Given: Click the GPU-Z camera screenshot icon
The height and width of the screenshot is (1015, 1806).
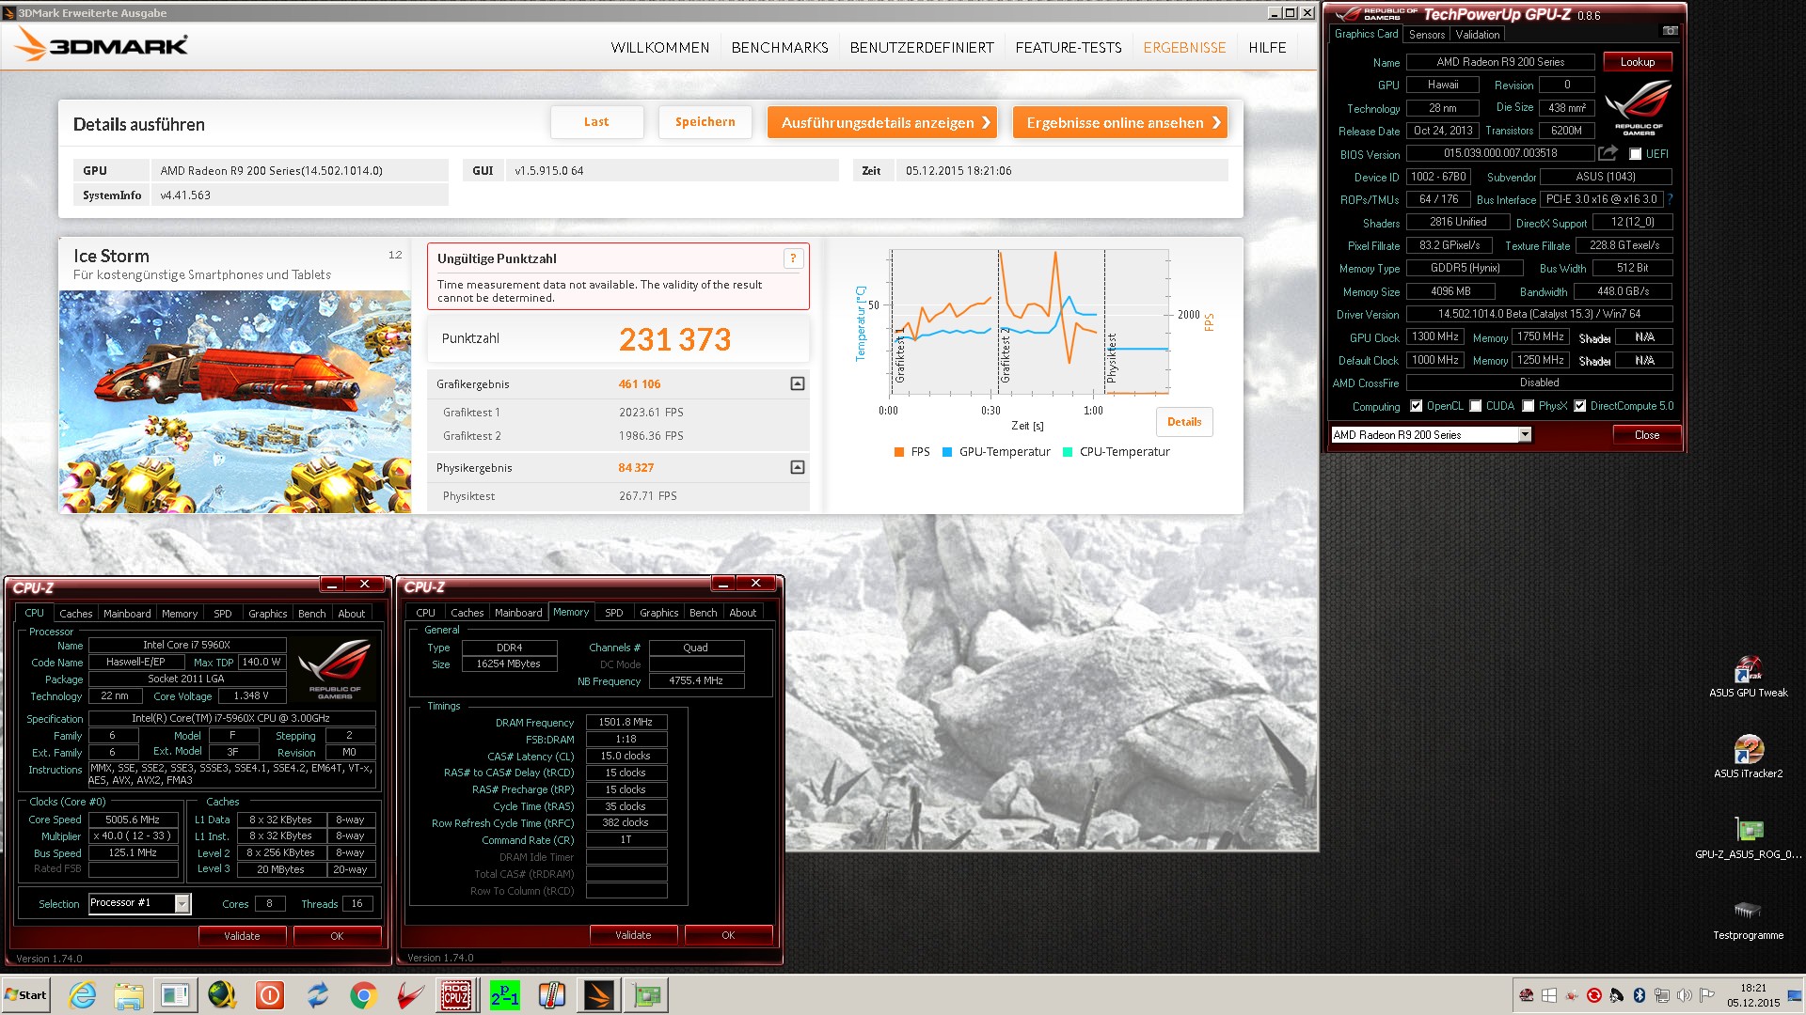Looking at the screenshot, I should pos(1670,31).
